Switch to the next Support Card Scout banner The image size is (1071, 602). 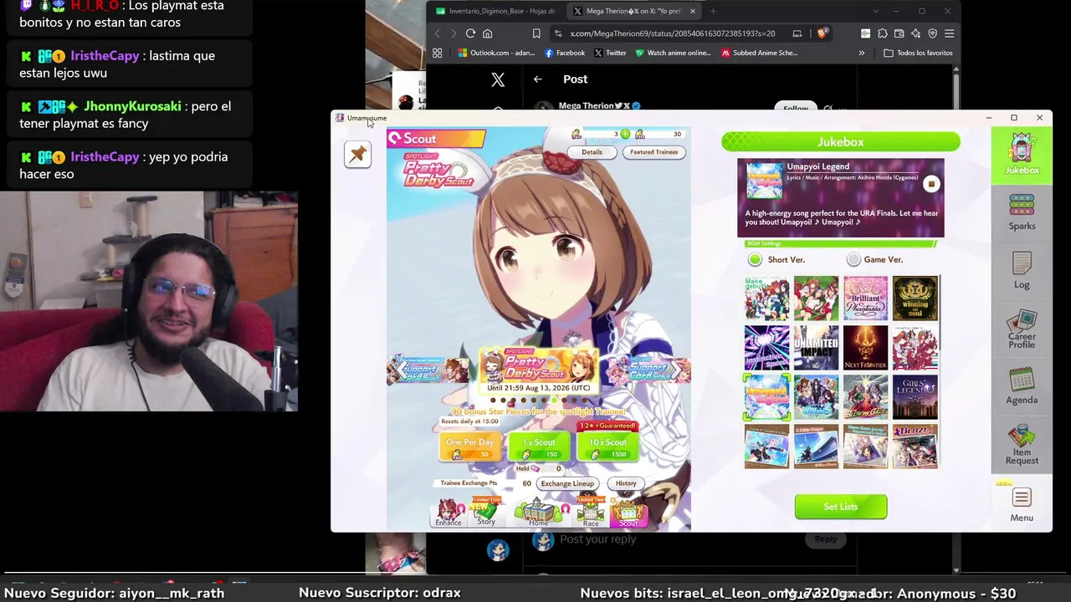tap(648, 370)
